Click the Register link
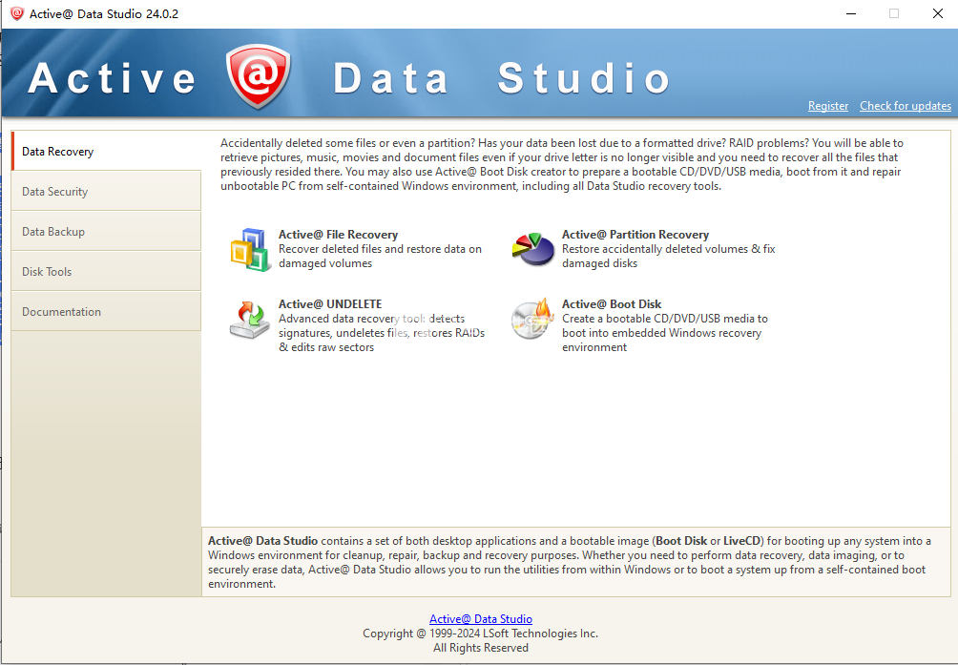This screenshot has width=958, height=665. [828, 106]
